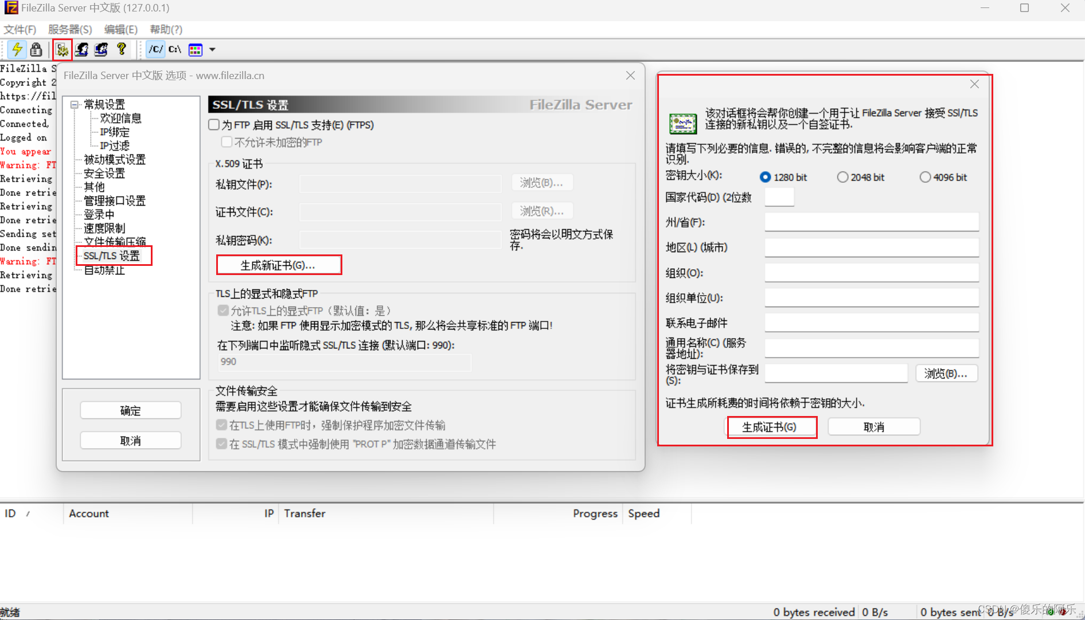
Task: Click the 私钥文件(P) input field
Action: pyautogui.click(x=401, y=183)
